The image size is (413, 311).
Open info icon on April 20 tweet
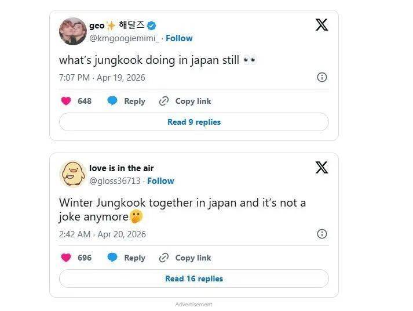click(x=322, y=234)
